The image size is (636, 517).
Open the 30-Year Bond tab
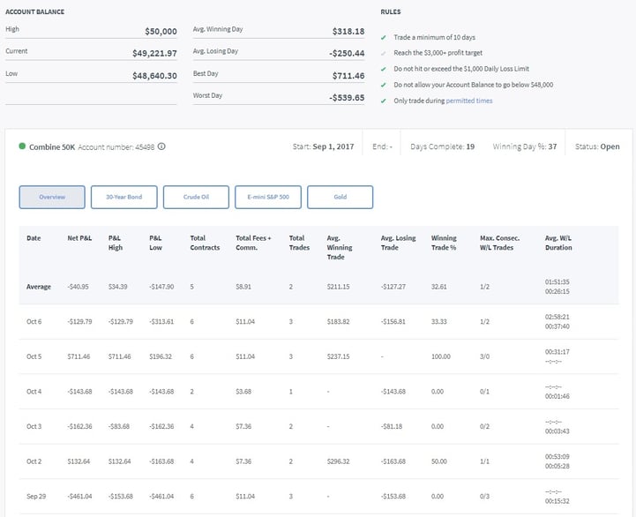123,198
